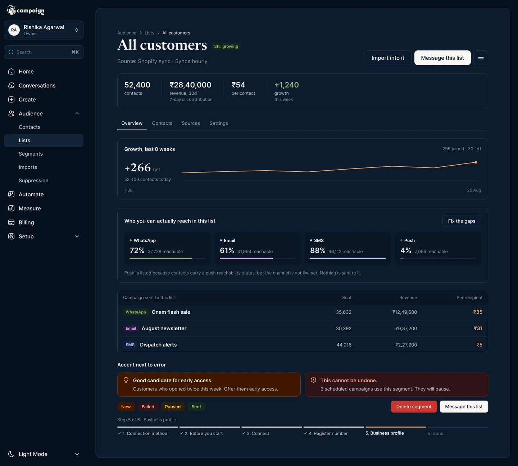The height and width of the screenshot is (466, 518).
Task: Click the Automate workflow icon
Action: tap(12, 194)
